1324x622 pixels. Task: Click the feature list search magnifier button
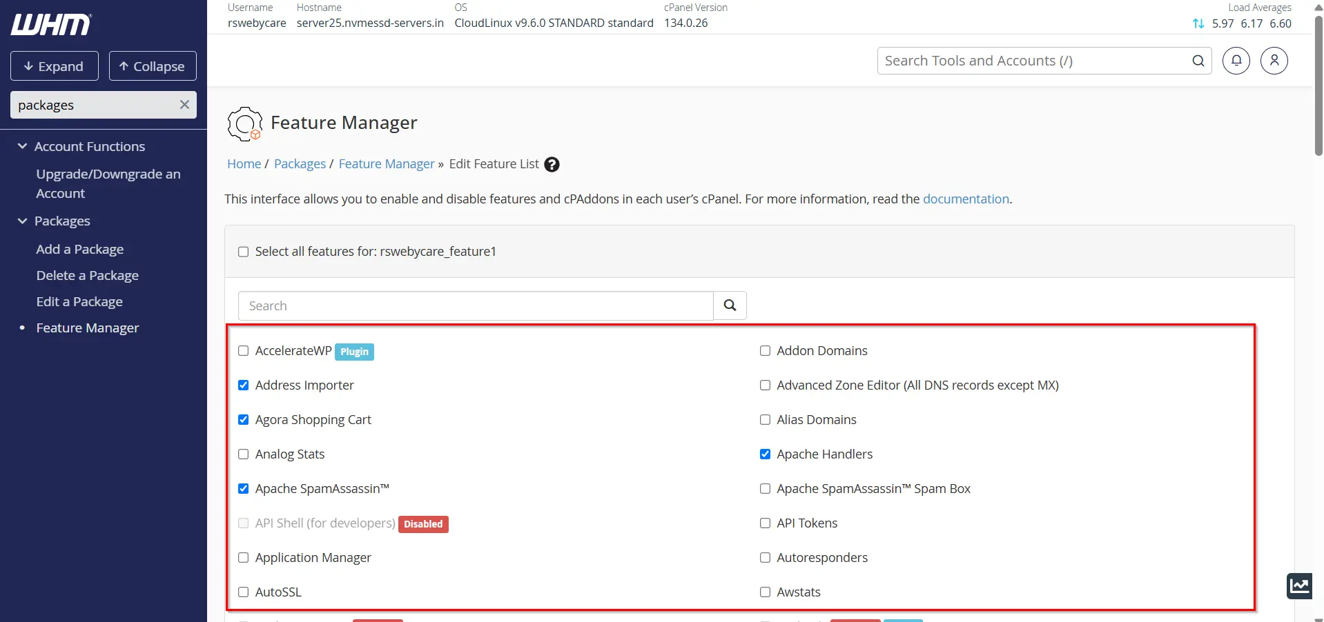pyautogui.click(x=730, y=305)
